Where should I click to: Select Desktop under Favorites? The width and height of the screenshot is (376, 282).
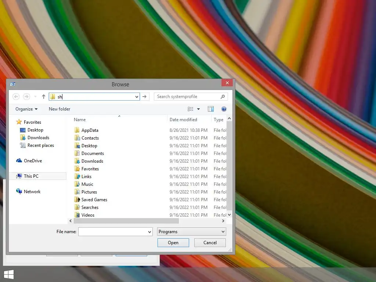32,130
